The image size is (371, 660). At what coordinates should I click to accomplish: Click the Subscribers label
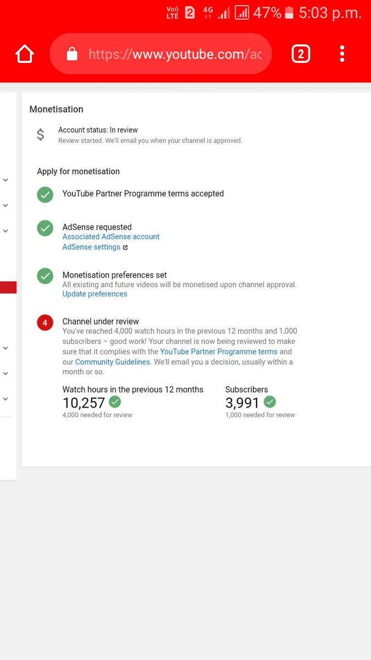[247, 389]
